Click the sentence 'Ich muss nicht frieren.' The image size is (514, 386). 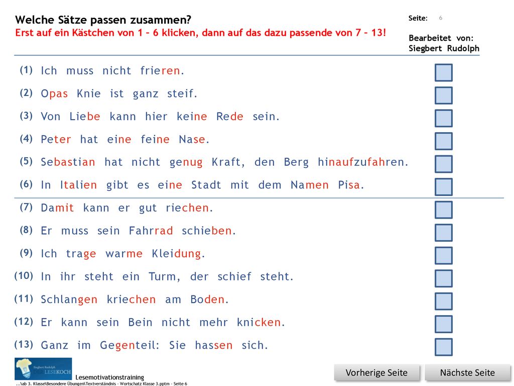112,70
